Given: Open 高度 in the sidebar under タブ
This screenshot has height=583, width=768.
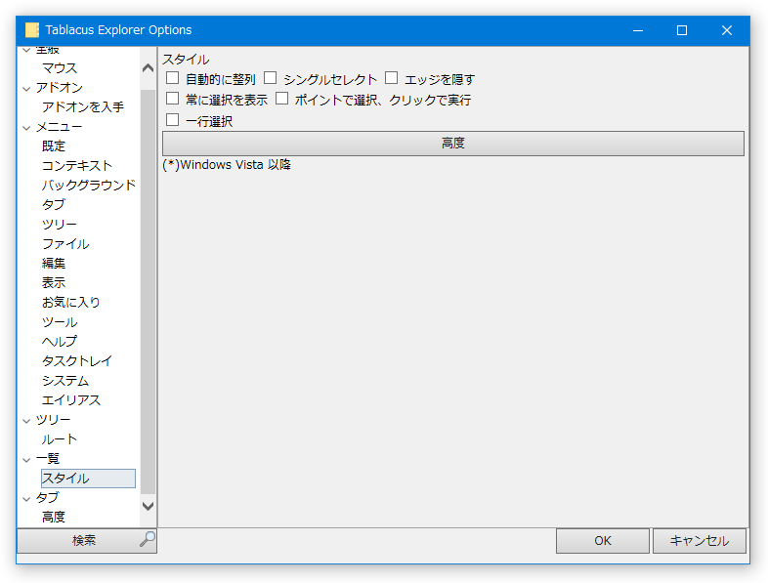Looking at the screenshot, I should pos(54,517).
